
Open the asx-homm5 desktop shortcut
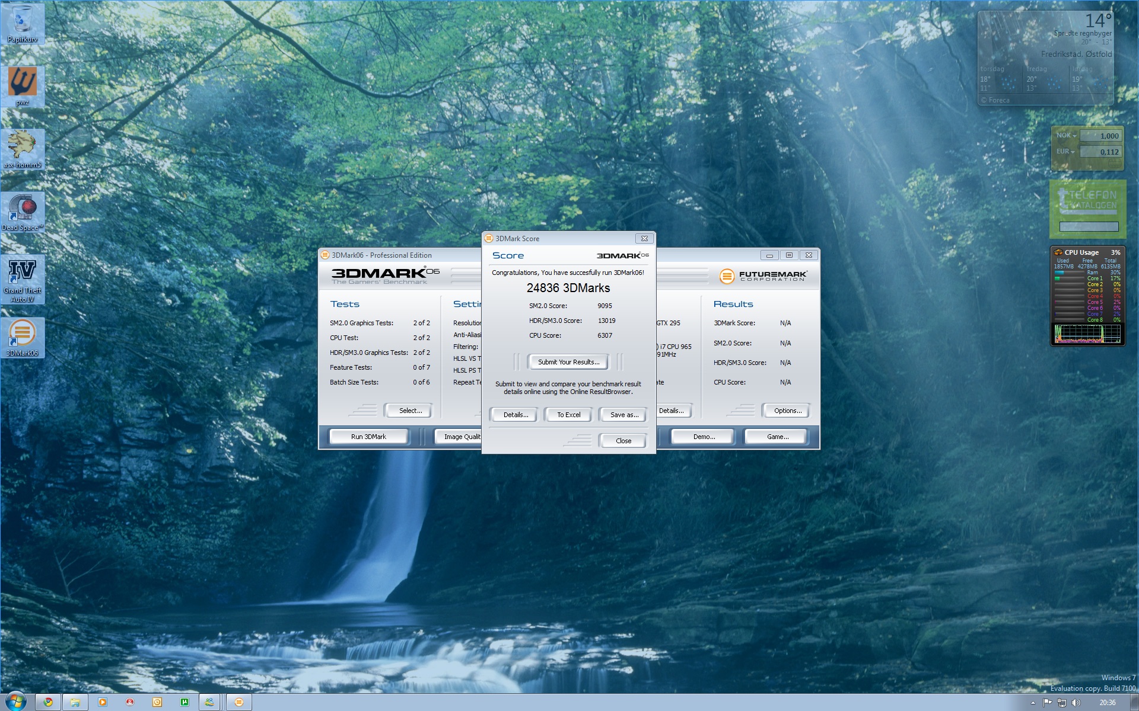pyautogui.click(x=23, y=149)
